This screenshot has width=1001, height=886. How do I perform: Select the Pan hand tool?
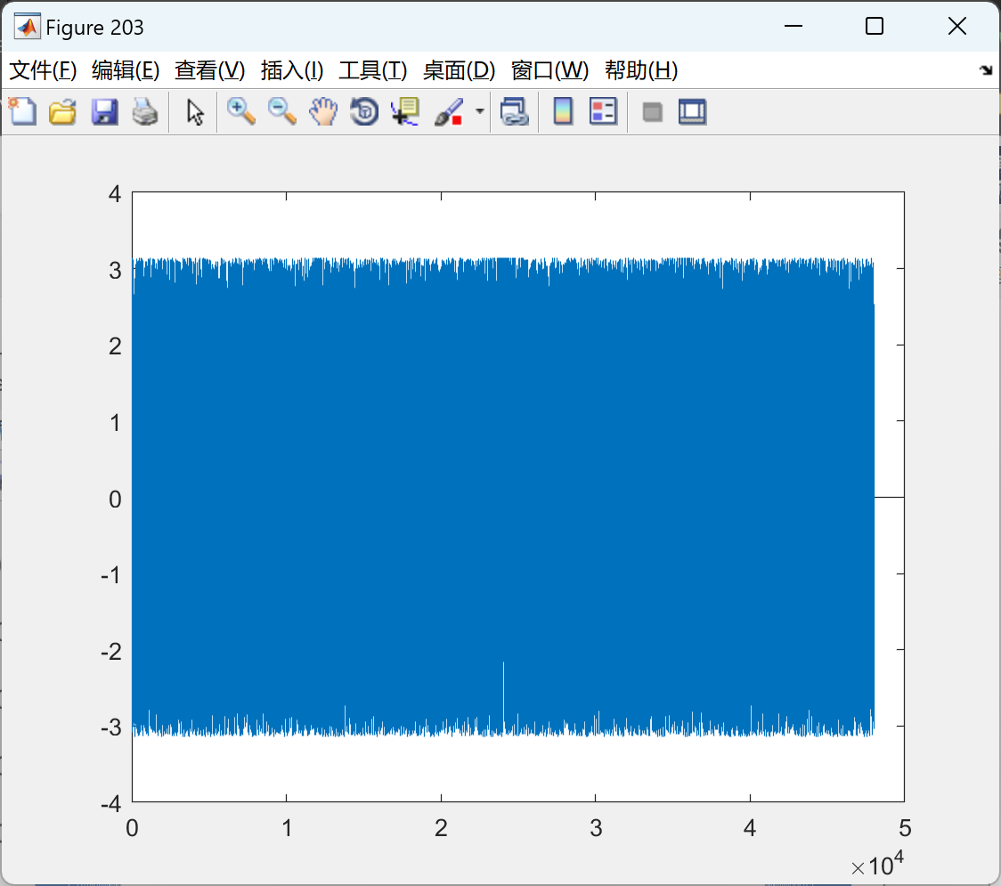(323, 111)
